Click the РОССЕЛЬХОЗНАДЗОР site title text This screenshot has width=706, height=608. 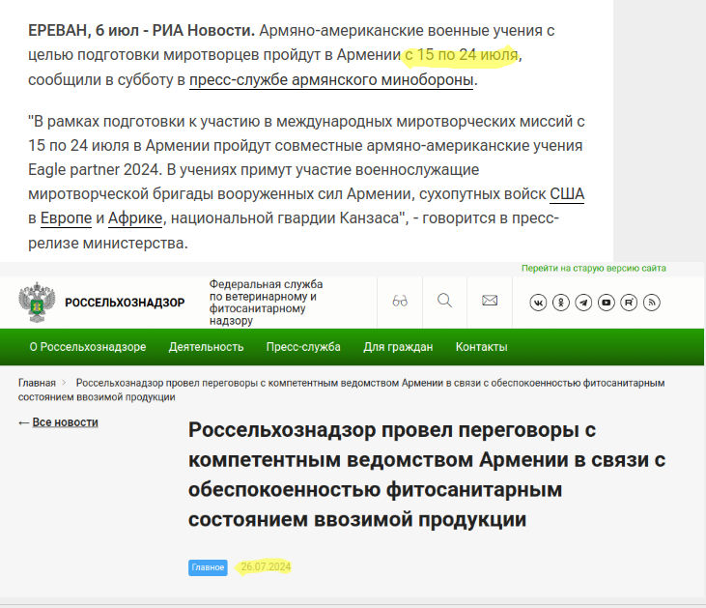125,303
